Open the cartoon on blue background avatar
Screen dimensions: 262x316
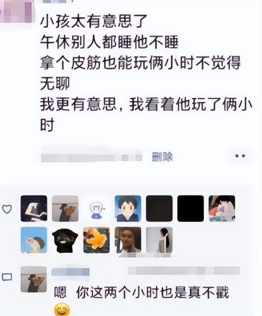click(34, 240)
